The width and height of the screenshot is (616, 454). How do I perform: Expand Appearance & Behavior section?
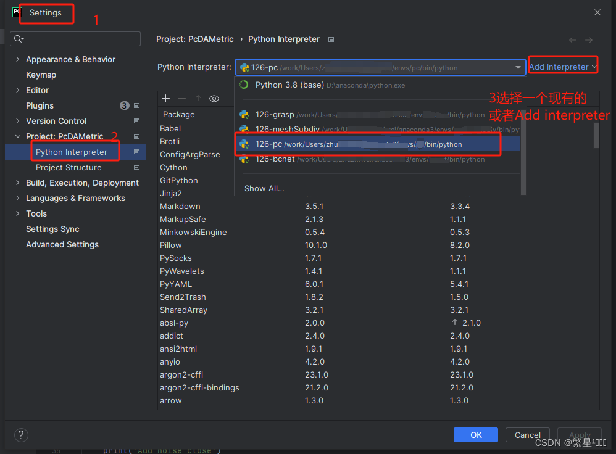tap(18, 59)
